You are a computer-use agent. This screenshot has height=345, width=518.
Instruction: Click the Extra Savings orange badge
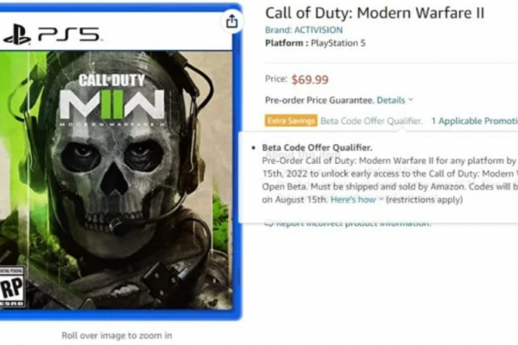click(291, 121)
